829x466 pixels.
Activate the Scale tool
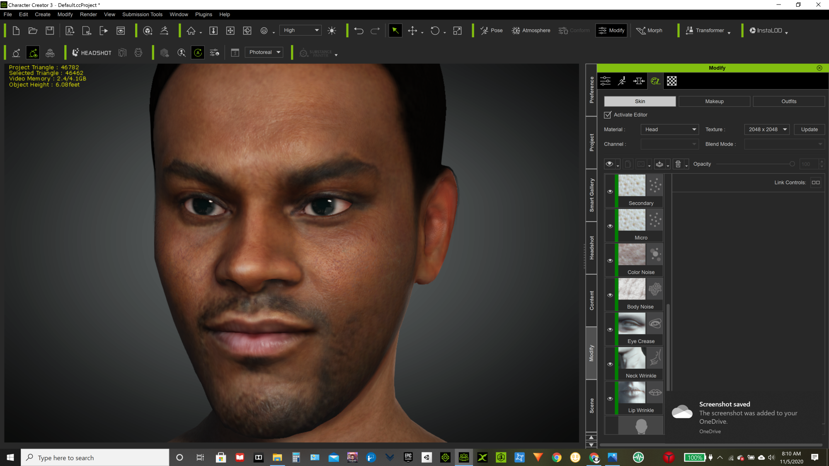coord(457,31)
